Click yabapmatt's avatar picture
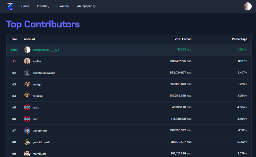This screenshot has height=157, width=256. [27, 130]
